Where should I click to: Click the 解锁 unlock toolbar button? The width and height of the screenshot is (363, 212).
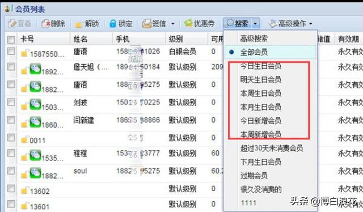pos(87,24)
